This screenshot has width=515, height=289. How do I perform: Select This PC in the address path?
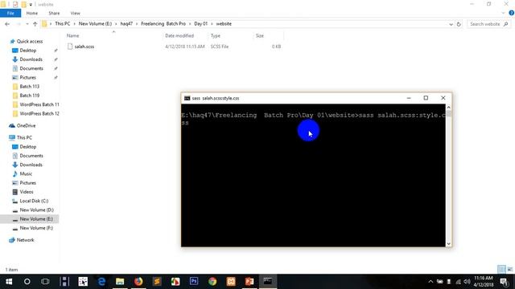[63, 24]
